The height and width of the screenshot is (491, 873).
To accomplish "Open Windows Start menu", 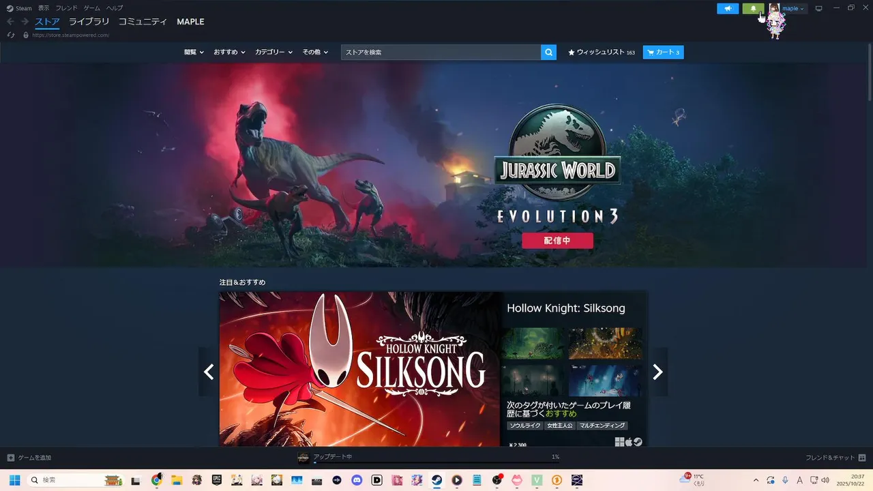I will pyautogui.click(x=14, y=480).
